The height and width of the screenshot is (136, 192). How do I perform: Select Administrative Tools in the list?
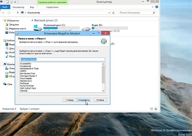pyautogui.click(x=29, y=68)
